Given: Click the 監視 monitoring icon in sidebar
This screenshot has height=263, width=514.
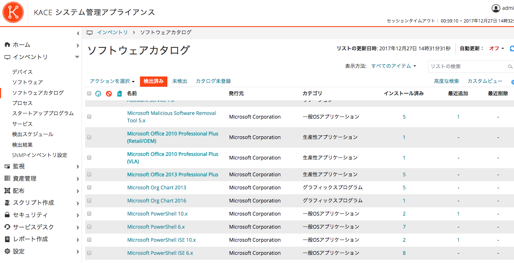Looking at the screenshot, I should 7,166.
